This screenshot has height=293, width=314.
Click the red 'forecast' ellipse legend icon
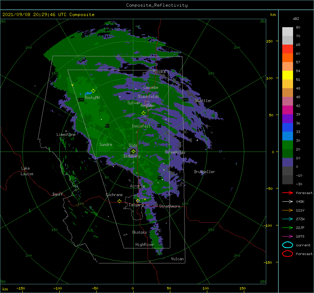[287, 254]
